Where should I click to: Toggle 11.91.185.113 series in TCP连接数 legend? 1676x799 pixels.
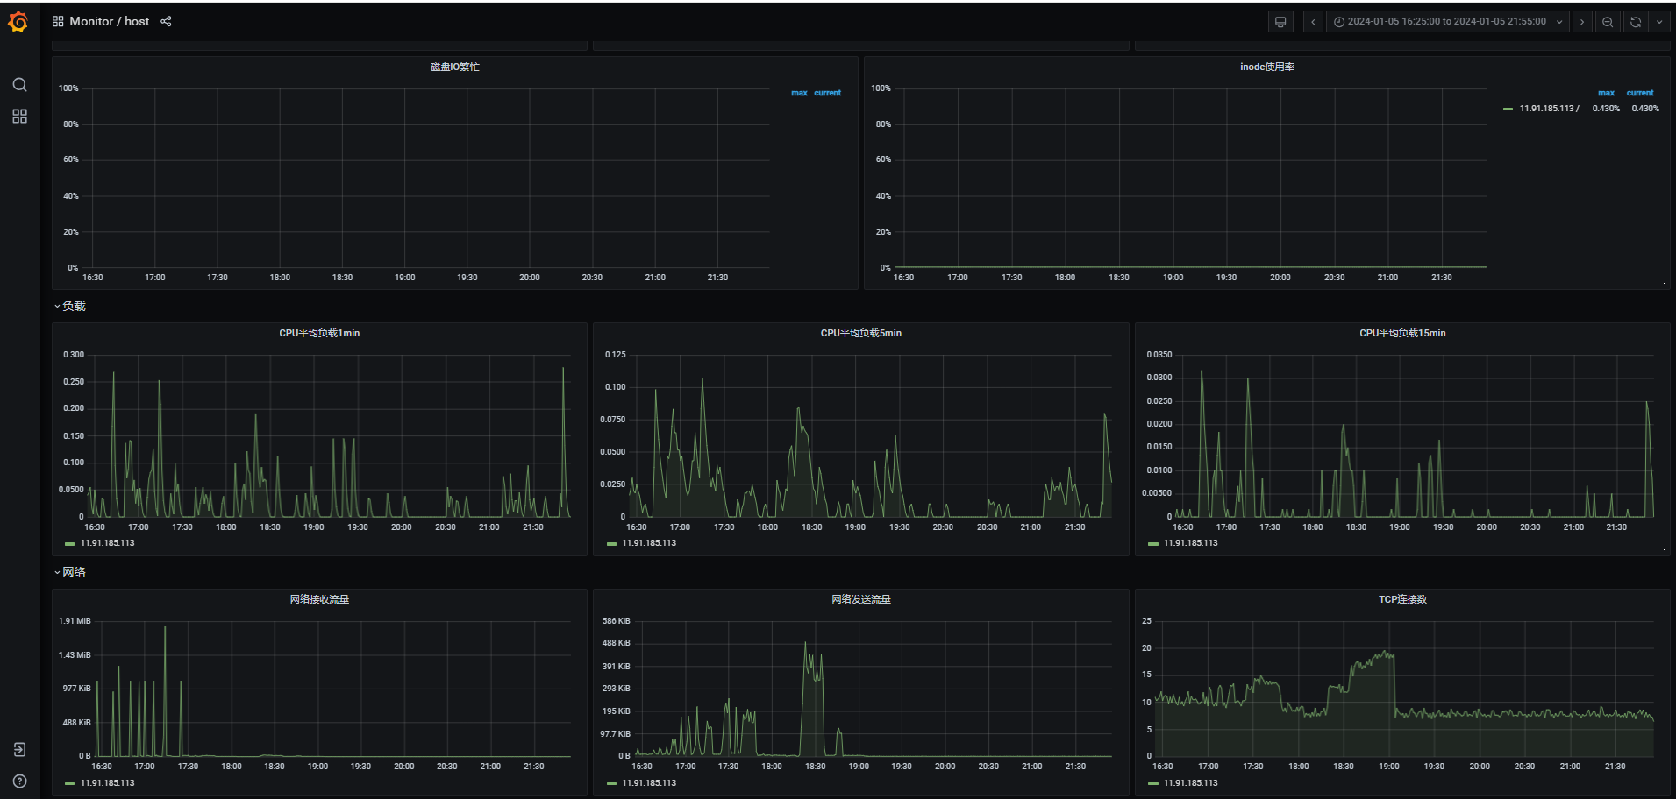coord(1190,783)
